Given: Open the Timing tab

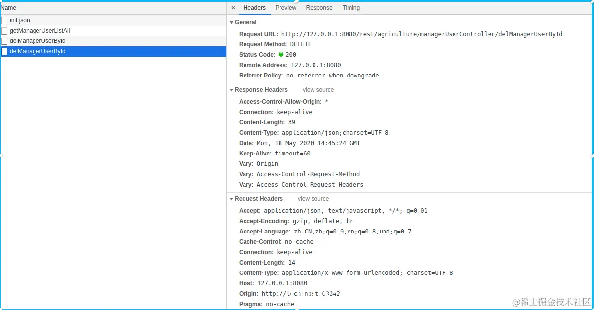Looking at the screenshot, I should [351, 8].
